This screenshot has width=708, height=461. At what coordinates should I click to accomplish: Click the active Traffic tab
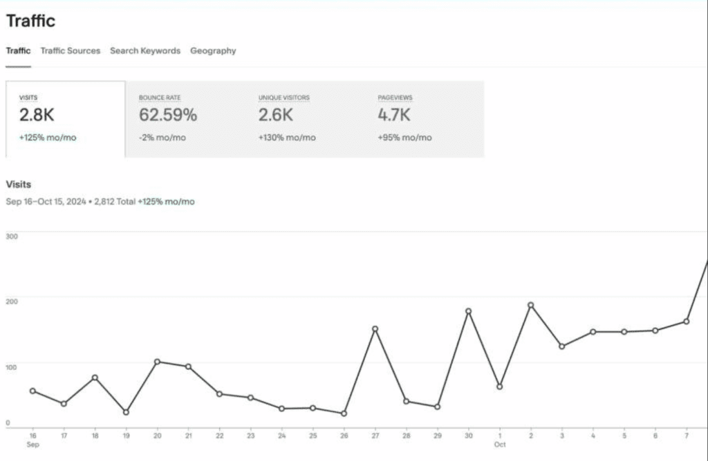click(18, 50)
